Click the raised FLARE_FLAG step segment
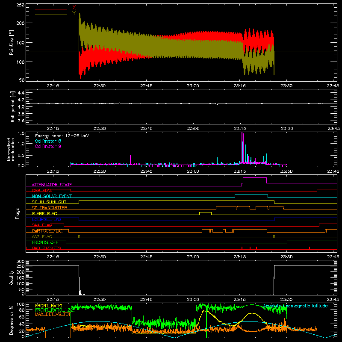This screenshot has width=342, height=342. tap(206, 212)
